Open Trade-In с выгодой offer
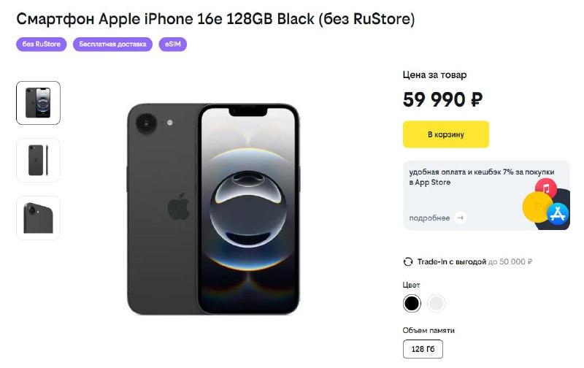Image resolution: width=584 pixels, height=368 pixels. 451,262
